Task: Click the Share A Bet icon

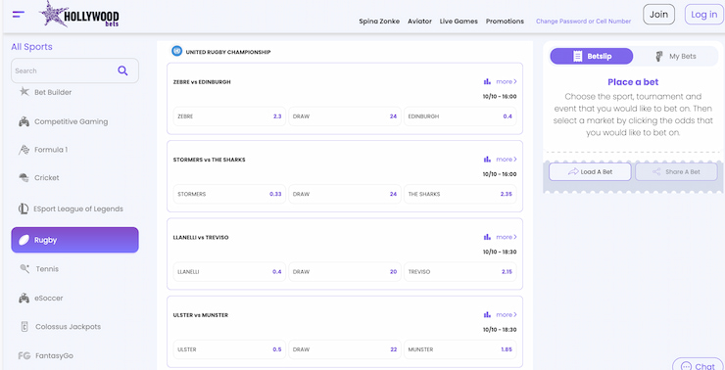Action: tap(656, 172)
